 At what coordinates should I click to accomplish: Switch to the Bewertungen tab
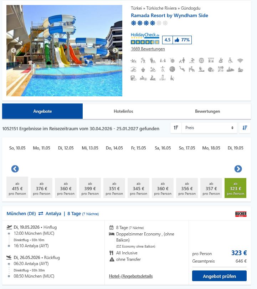click(x=207, y=111)
